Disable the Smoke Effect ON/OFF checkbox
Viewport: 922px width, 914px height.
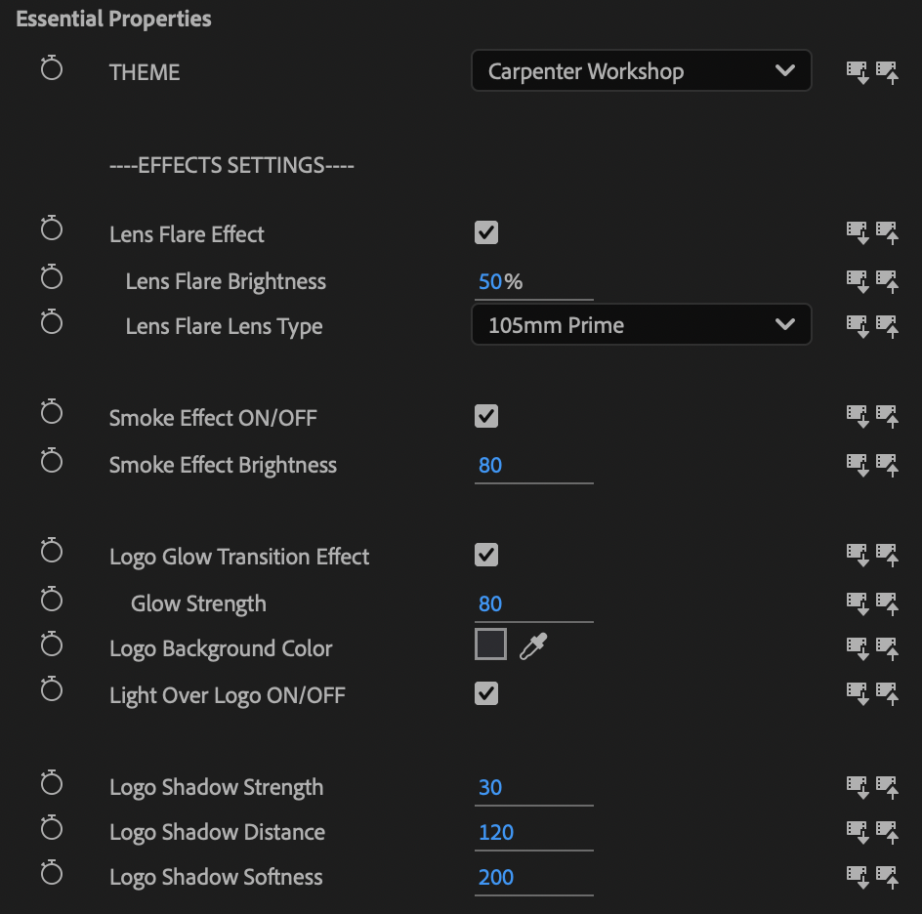click(x=486, y=416)
